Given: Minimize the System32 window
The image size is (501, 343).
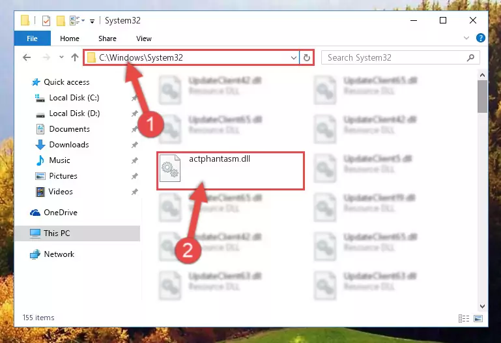Looking at the screenshot, I should click(414, 20).
